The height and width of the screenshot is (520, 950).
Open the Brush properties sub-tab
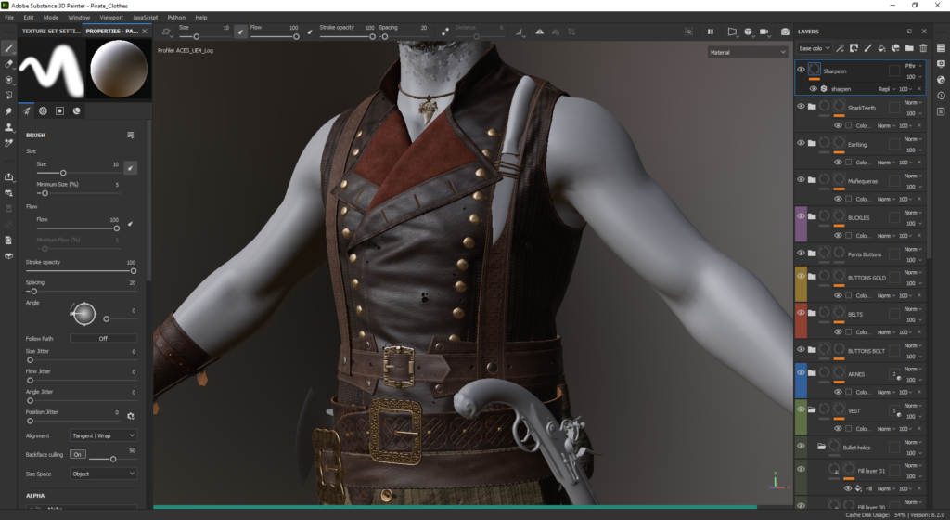(x=27, y=110)
